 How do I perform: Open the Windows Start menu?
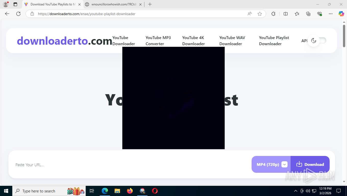pos(6,191)
